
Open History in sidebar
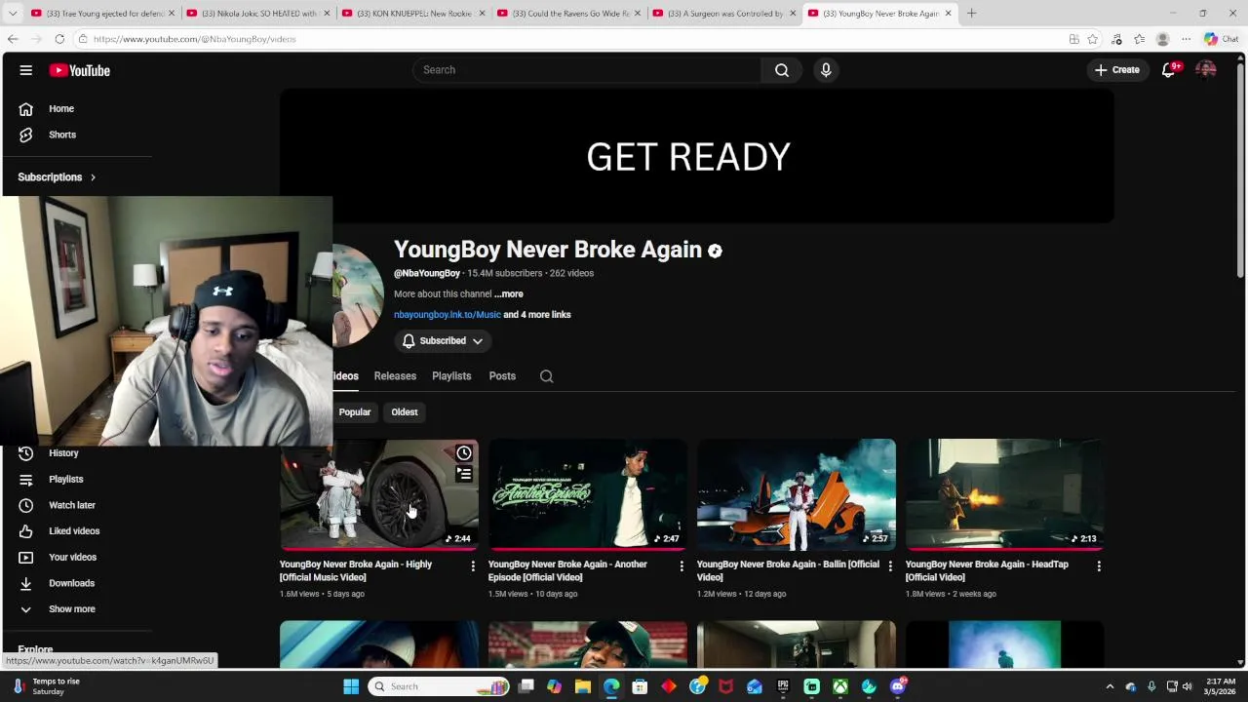click(x=63, y=453)
